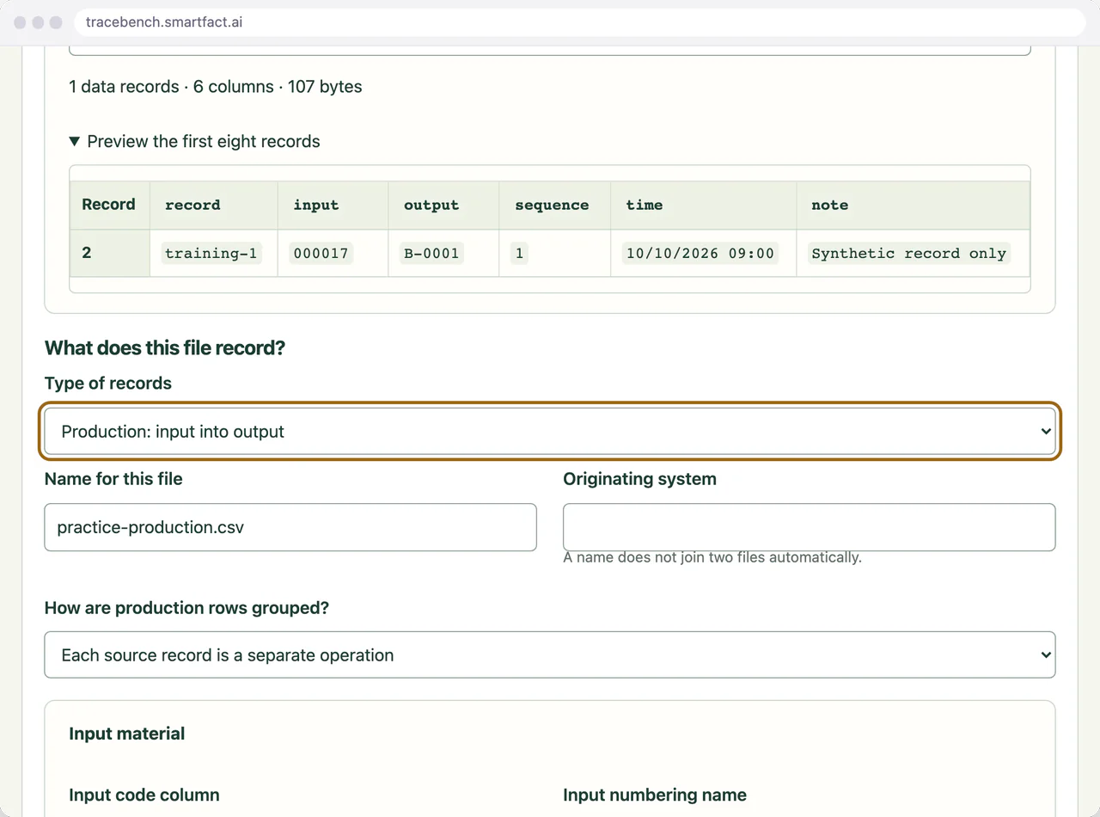Screen dimensions: 1100x817
Task: Click the browser address bar URL
Action: 164,22
